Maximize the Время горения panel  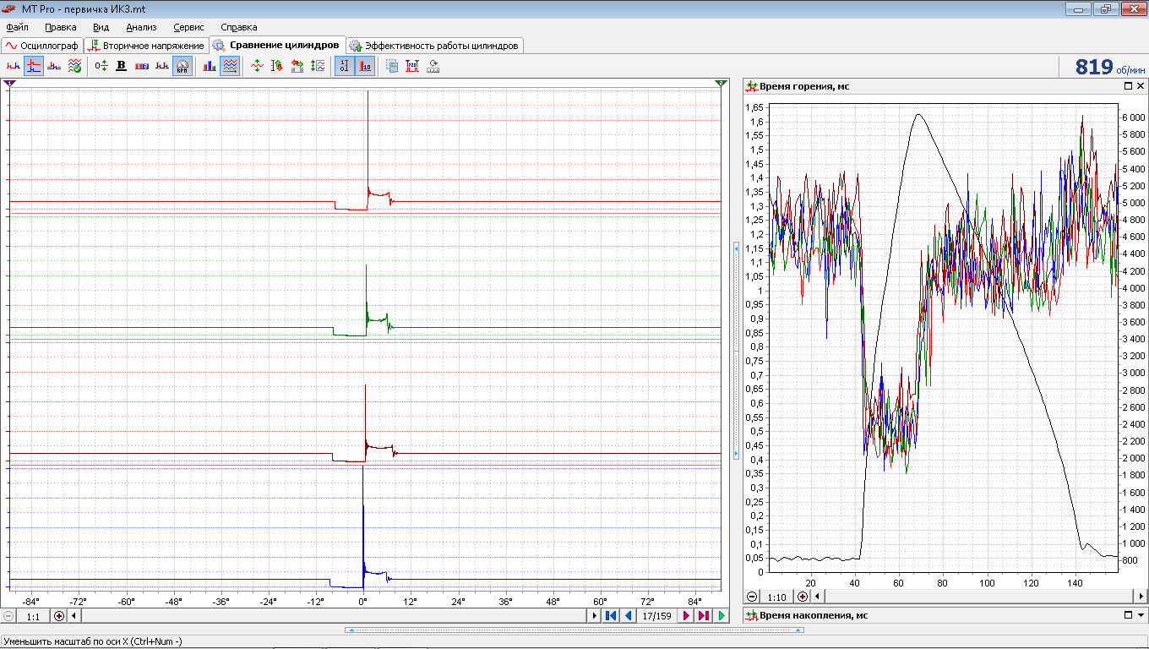pyautogui.click(x=1128, y=86)
